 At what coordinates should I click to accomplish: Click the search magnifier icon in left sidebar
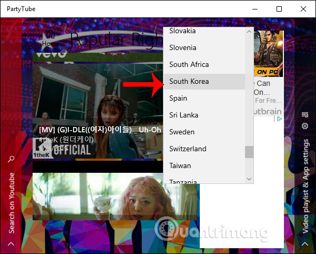click(11, 159)
